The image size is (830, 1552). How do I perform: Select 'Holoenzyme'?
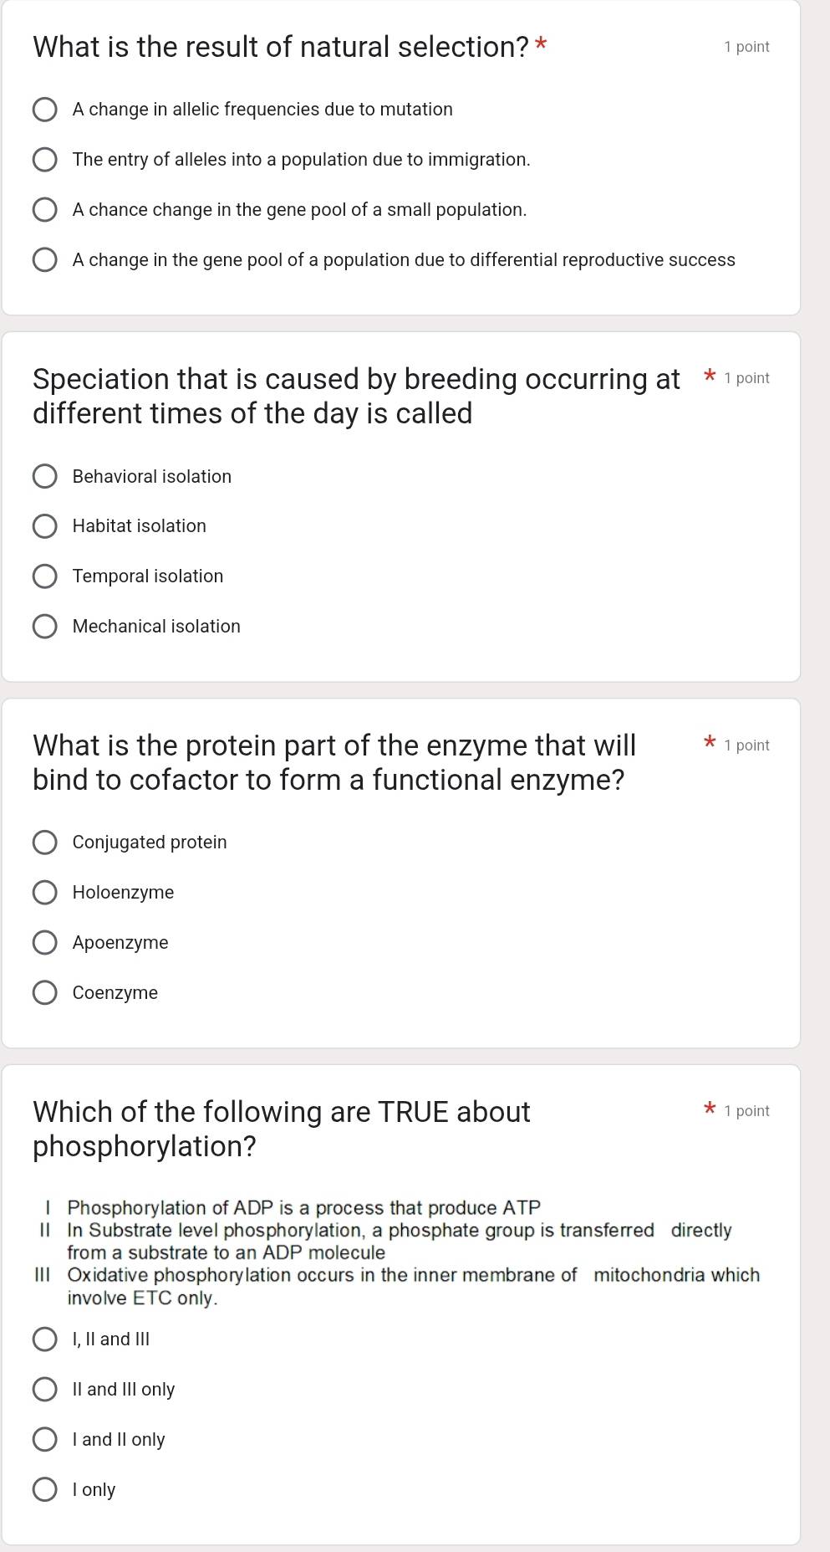tap(46, 892)
